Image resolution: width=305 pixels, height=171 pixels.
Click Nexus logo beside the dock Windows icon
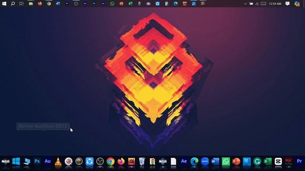(5, 161)
